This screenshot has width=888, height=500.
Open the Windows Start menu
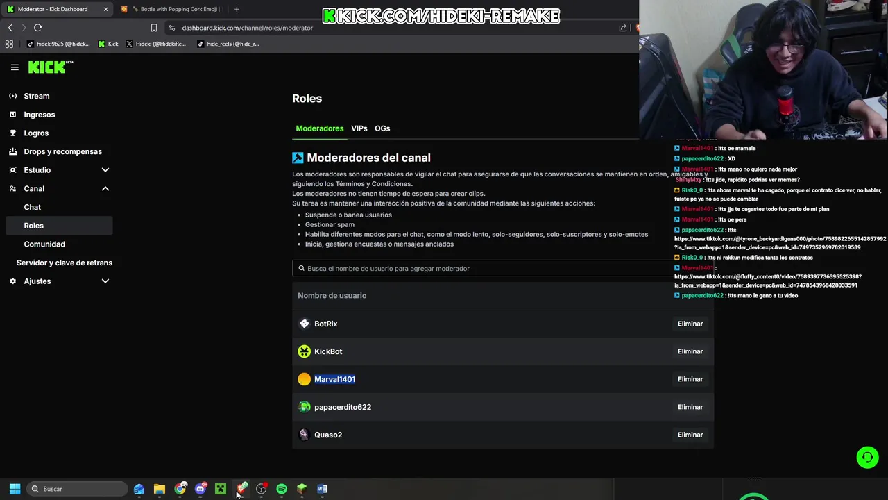click(x=15, y=489)
